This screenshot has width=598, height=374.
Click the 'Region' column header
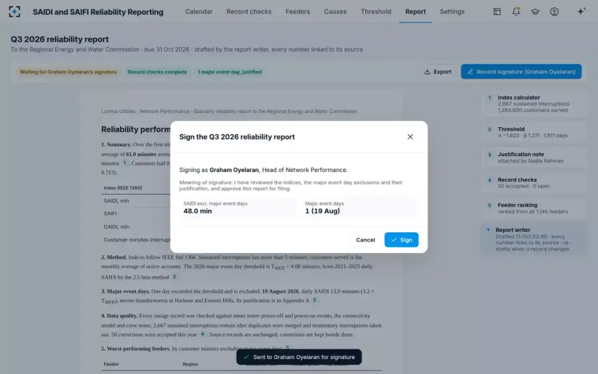(190, 364)
